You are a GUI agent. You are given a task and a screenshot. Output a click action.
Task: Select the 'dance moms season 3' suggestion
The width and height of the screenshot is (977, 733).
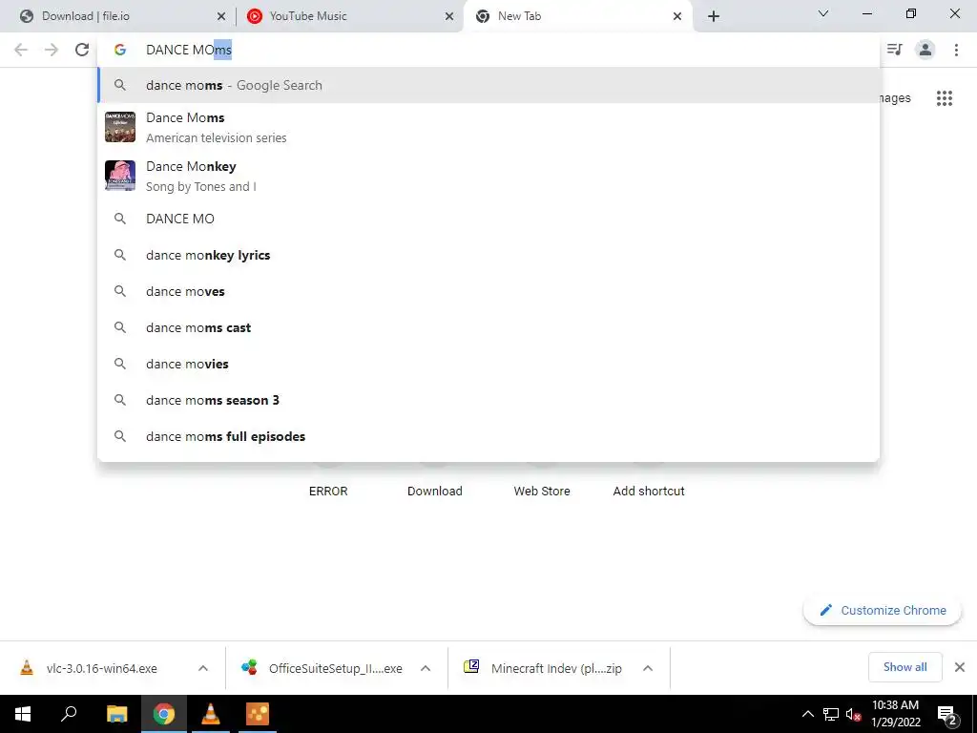pos(488,400)
